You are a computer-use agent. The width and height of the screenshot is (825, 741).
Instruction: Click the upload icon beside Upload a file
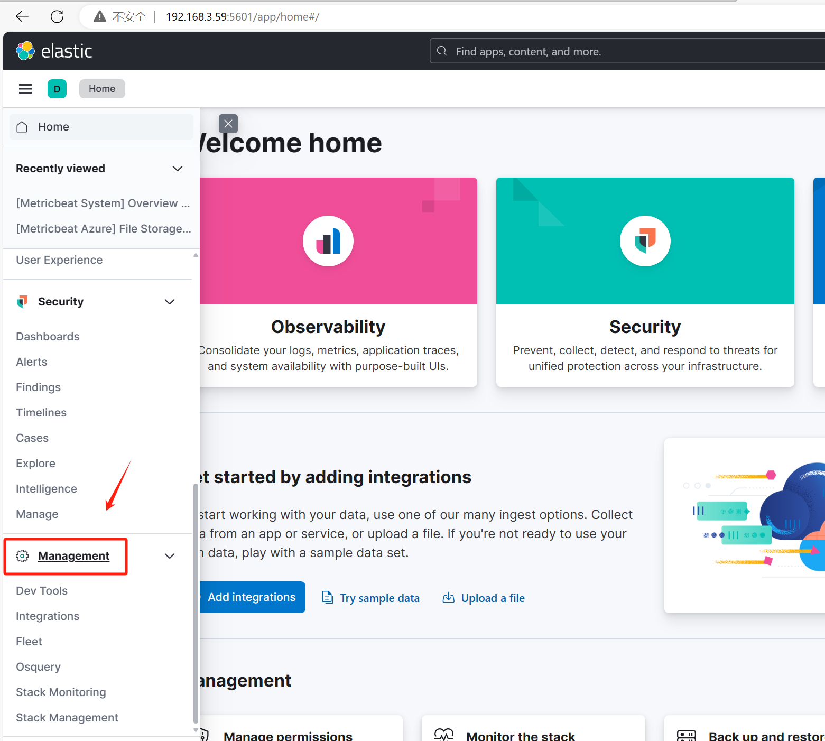[x=448, y=597]
